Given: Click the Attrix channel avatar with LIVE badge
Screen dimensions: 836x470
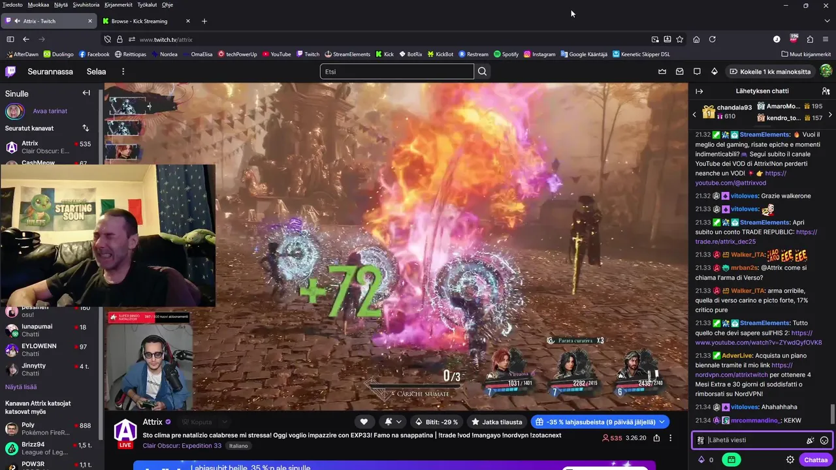Looking at the screenshot, I should (125, 433).
